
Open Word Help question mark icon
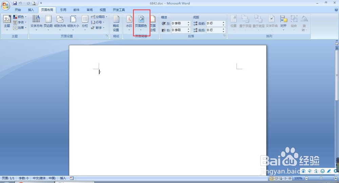[x=336, y=10]
